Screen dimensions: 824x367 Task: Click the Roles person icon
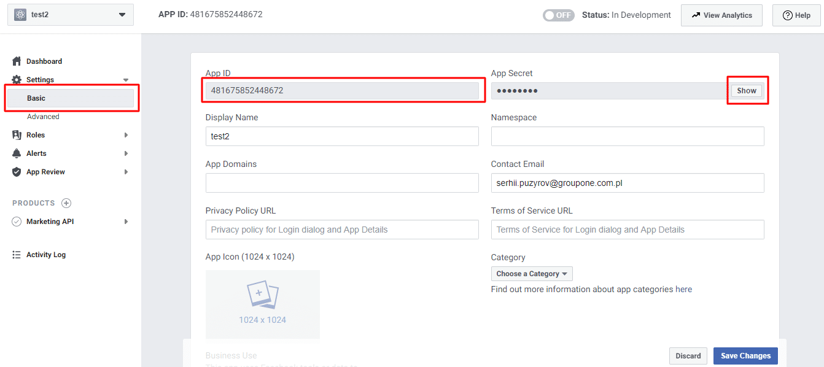(17, 135)
